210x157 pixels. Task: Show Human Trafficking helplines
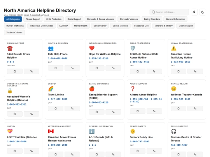15,26
